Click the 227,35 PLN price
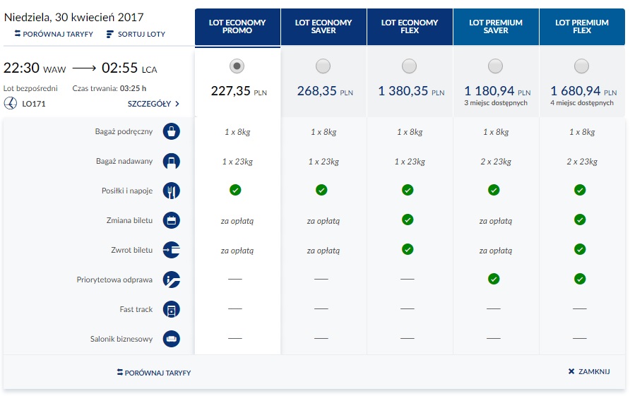Image resolution: width=630 pixels, height=396 pixels. (239, 91)
